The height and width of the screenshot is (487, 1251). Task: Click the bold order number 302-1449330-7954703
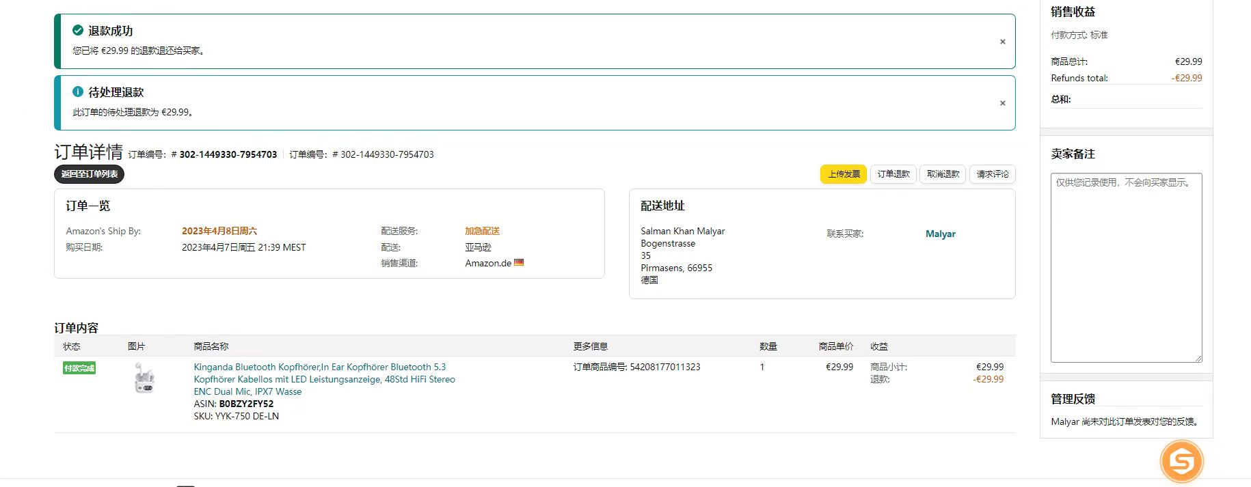point(228,154)
